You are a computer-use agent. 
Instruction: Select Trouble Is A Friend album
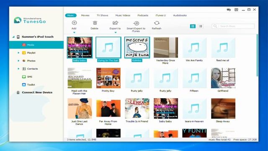137,108
